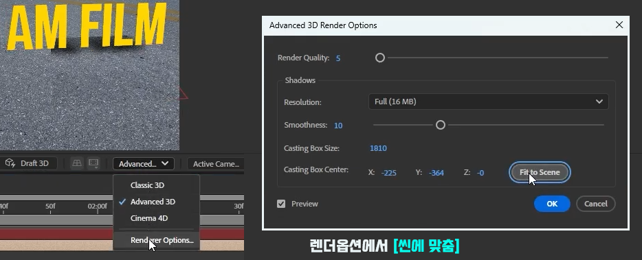Click the Smoothness slider handle
Image resolution: width=642 pixels, height=260 pixels.
coord(440,125)
